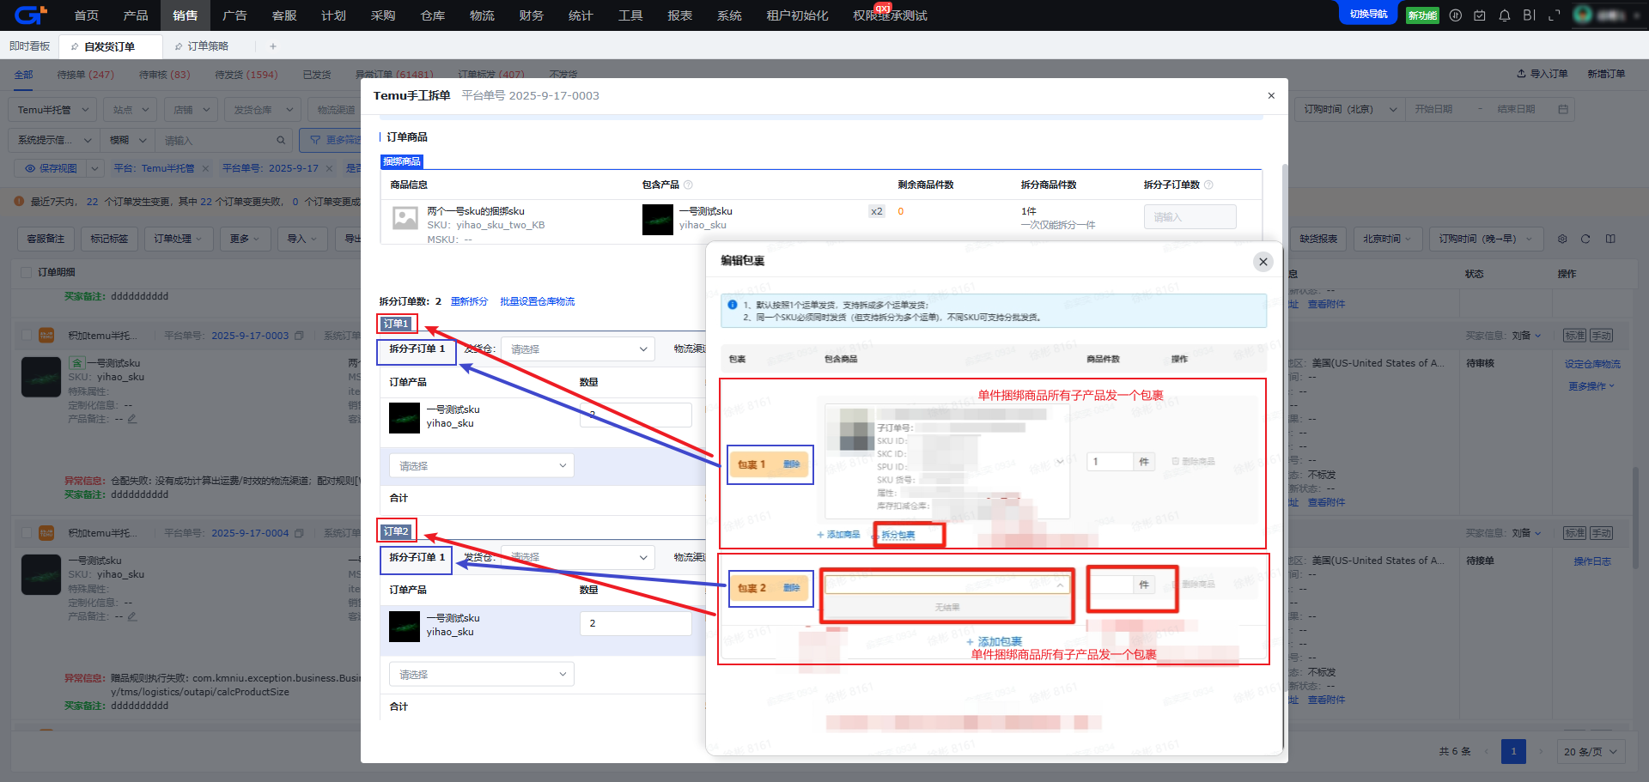Click the orange warning icon in the alert bar
The image size is (1649, 782).
pos(19,202)
